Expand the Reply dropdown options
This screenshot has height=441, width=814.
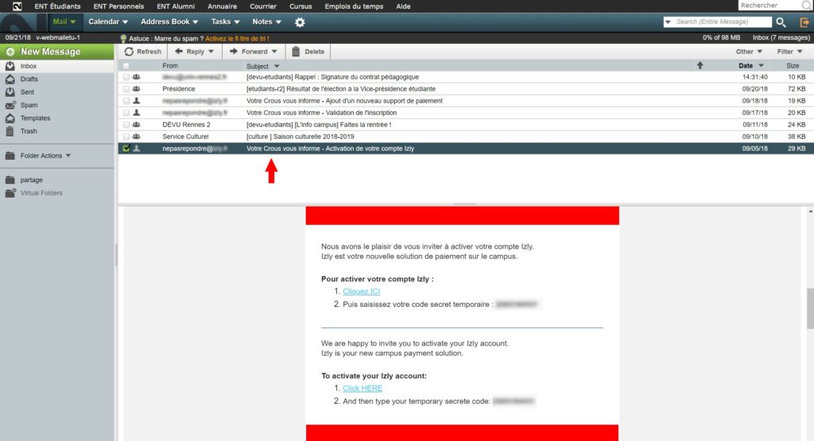coord(211,52)
